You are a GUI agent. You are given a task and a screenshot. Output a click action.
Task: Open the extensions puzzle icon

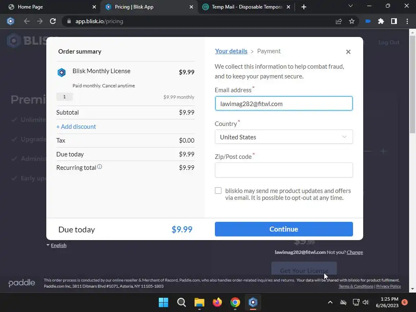[381, 21]
